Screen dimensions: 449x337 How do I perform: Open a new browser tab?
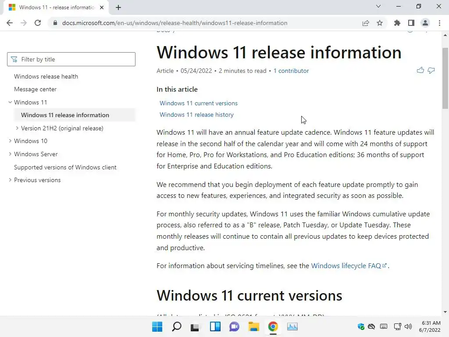click(118, 7)
